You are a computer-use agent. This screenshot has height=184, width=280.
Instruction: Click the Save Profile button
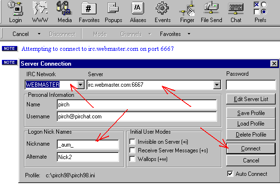251,113
